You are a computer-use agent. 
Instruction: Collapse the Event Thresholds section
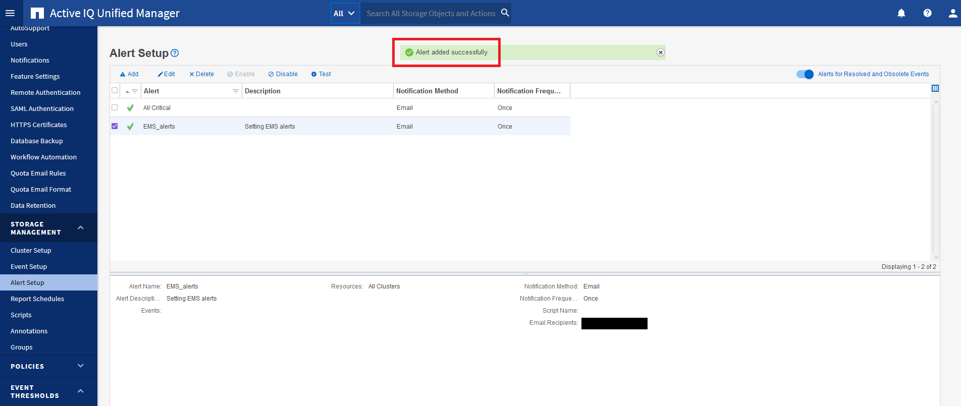[80, 391]
